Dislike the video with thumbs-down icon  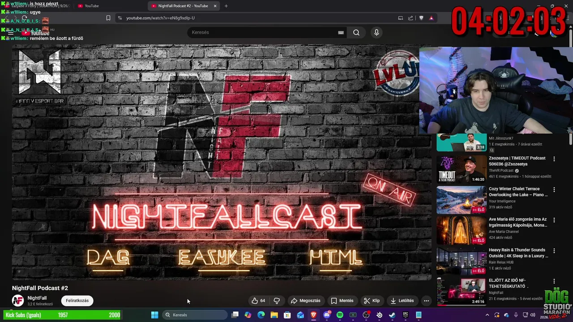(277, 301)
